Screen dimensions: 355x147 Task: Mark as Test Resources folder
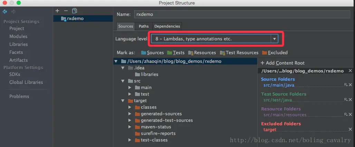[239, 53]
